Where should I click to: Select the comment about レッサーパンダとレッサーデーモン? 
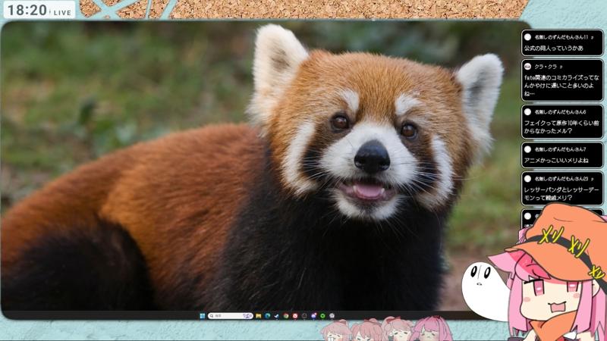click(562, 189)
